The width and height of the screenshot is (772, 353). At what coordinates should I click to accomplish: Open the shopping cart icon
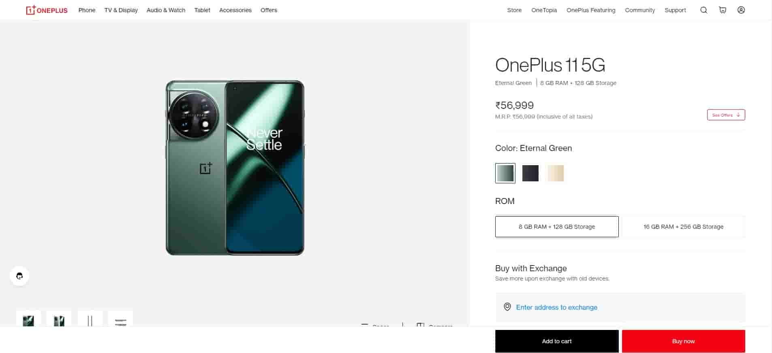[x=722, y=10]
